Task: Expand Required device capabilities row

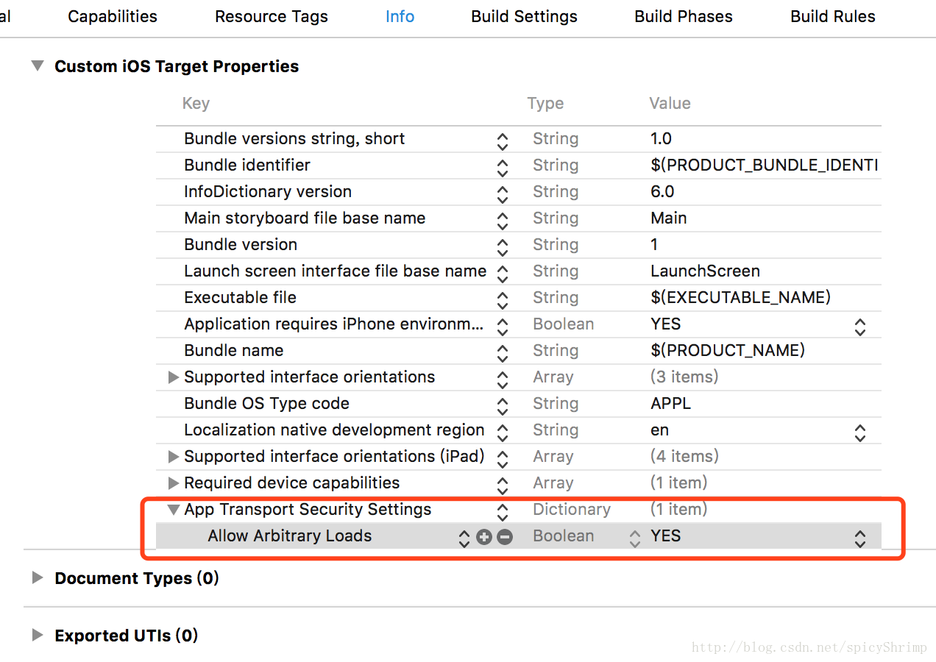Action: [174, 483]
